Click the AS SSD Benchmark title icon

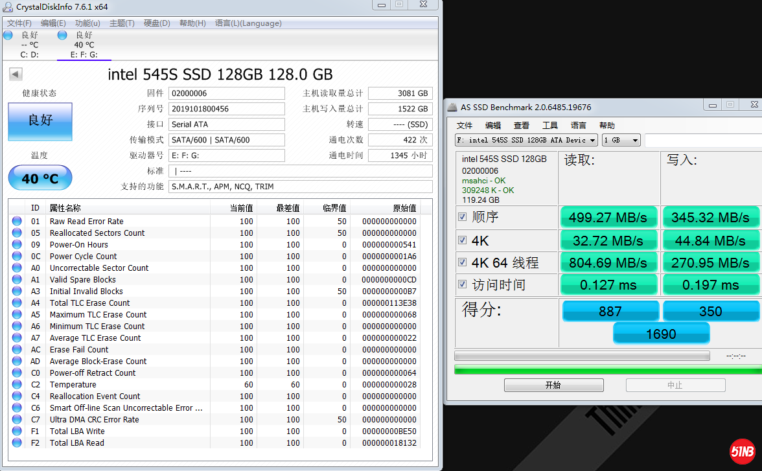(452, 107)
